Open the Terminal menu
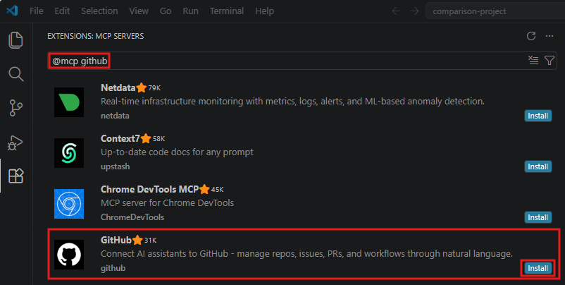 point(227,11)
